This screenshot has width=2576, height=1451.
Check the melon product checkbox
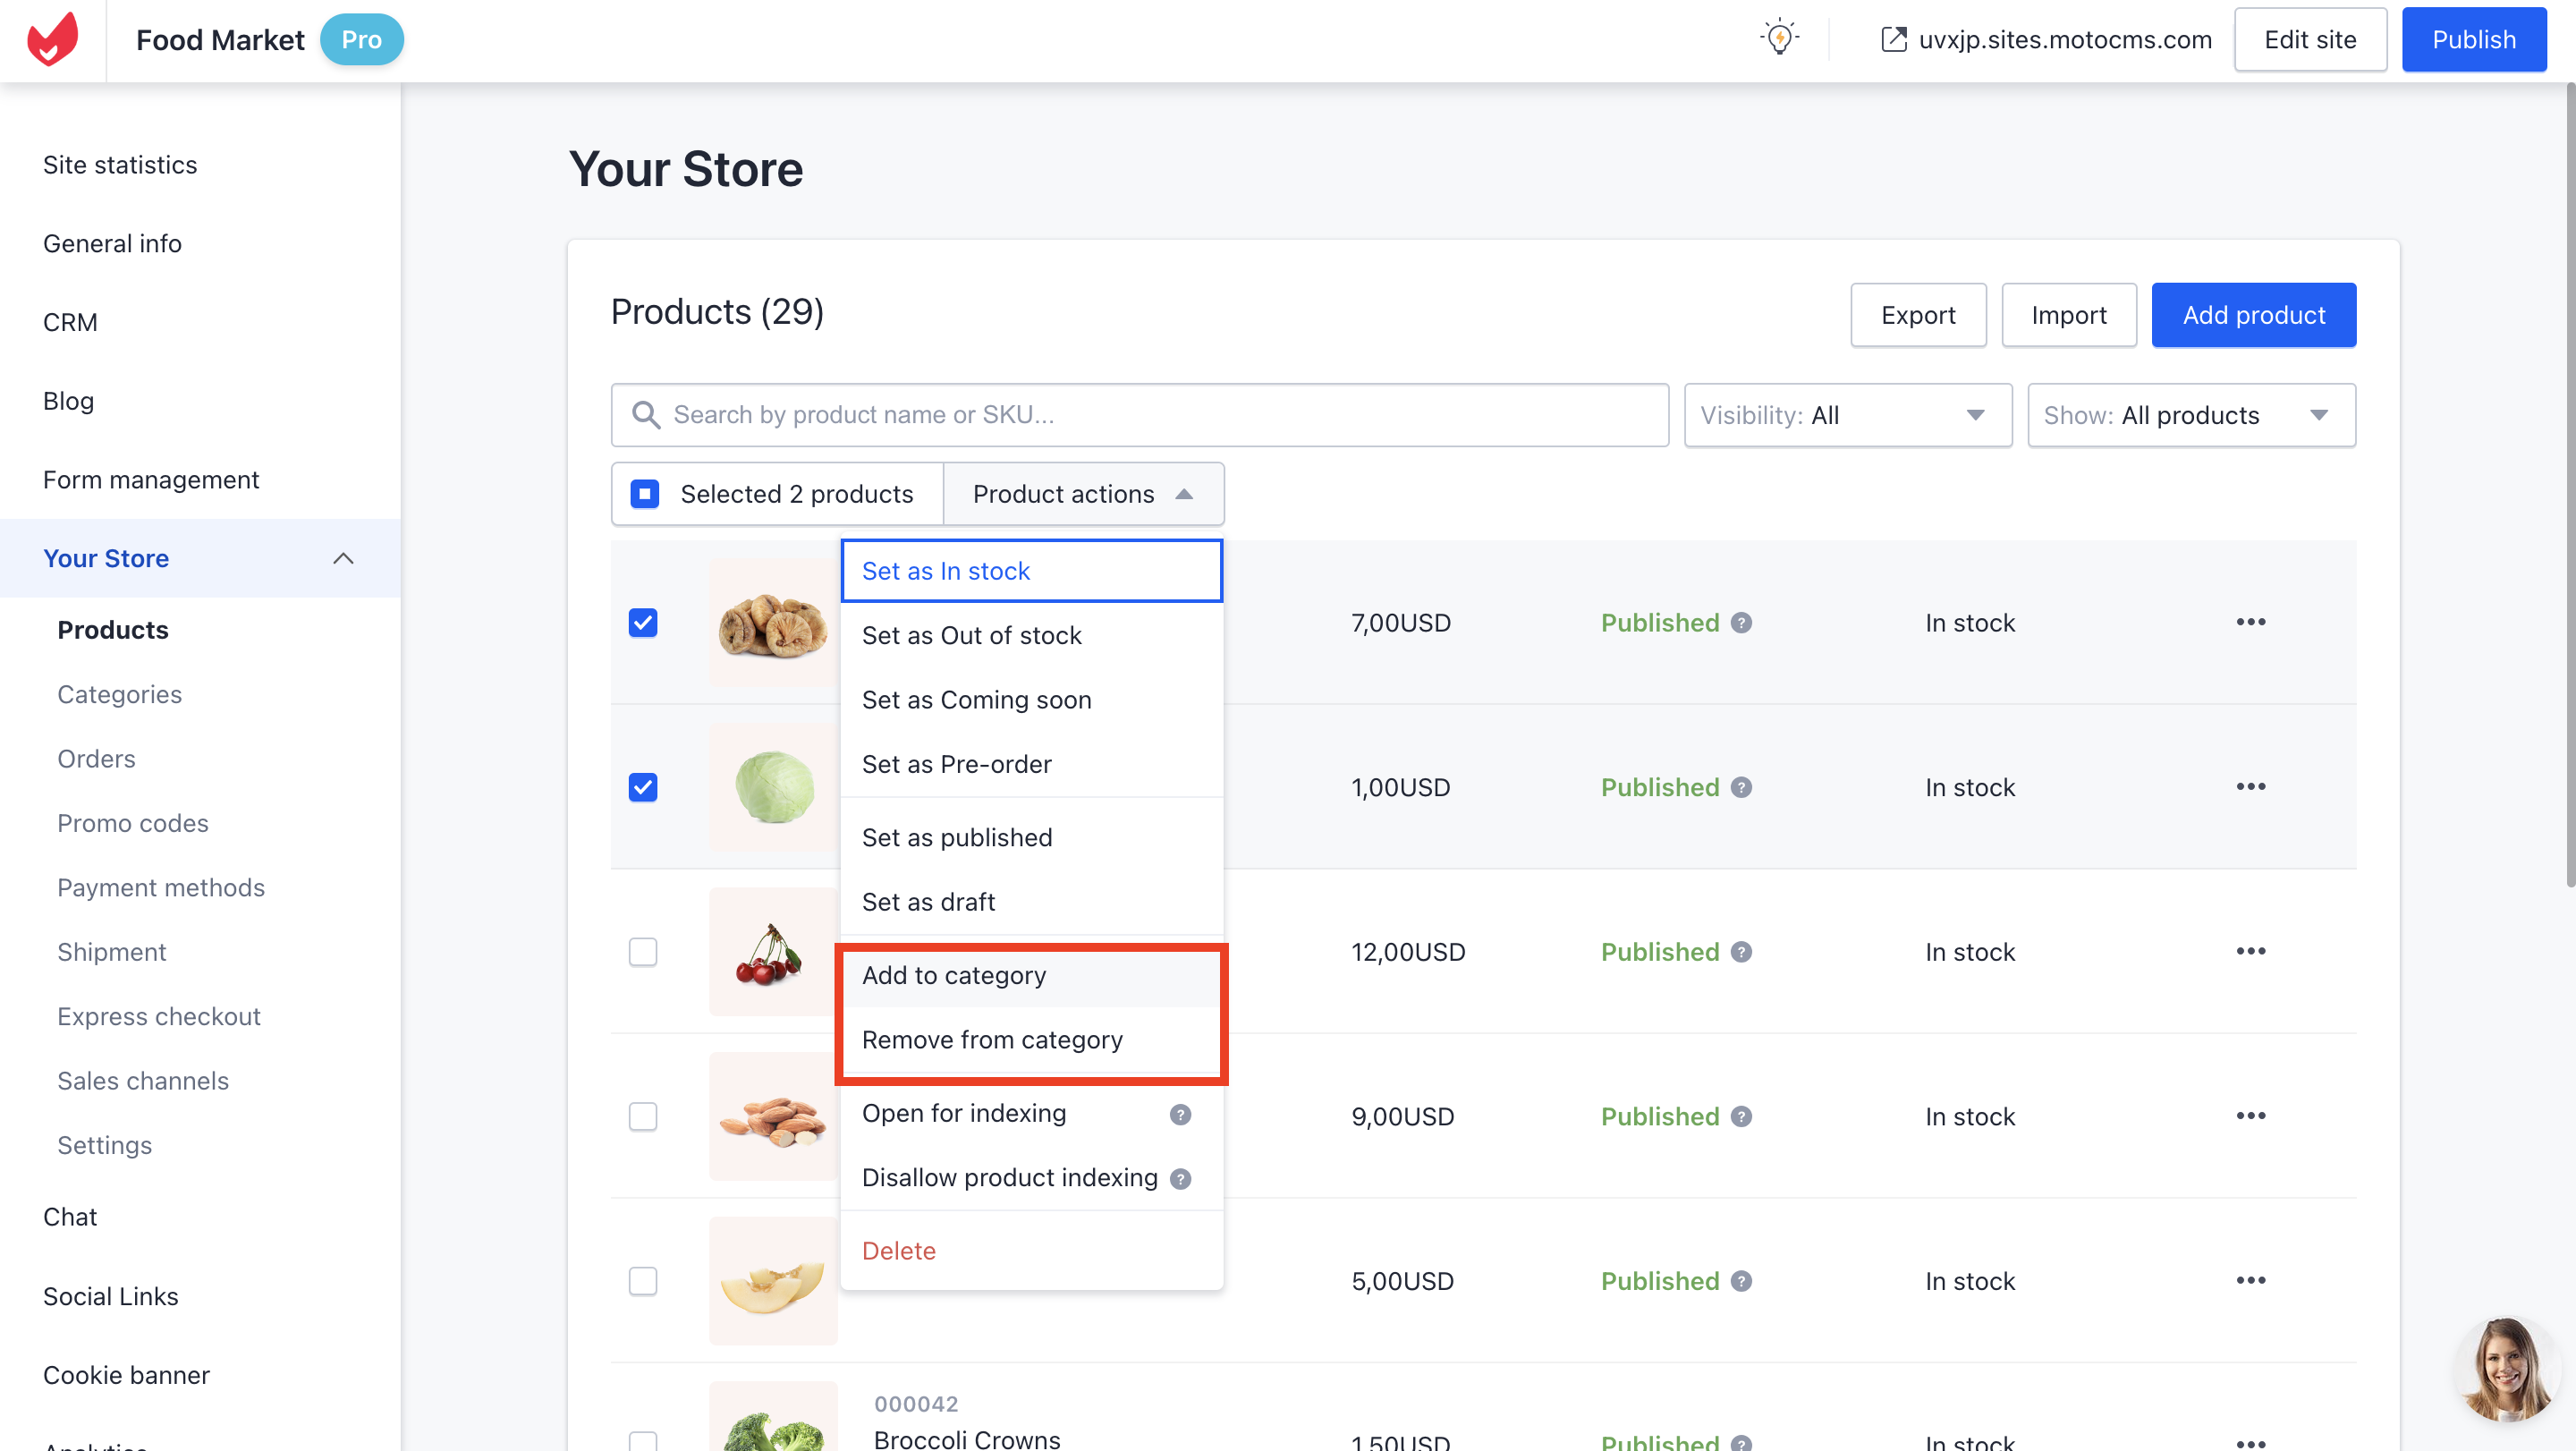(643, 1281)
